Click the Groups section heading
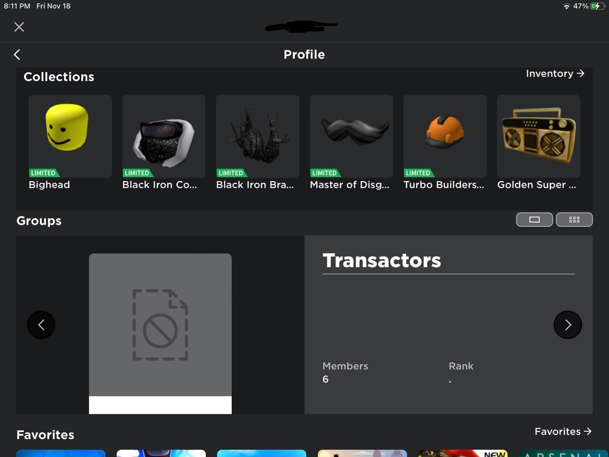The width and height of the screenshot is (609, 457). pos(39,221)
